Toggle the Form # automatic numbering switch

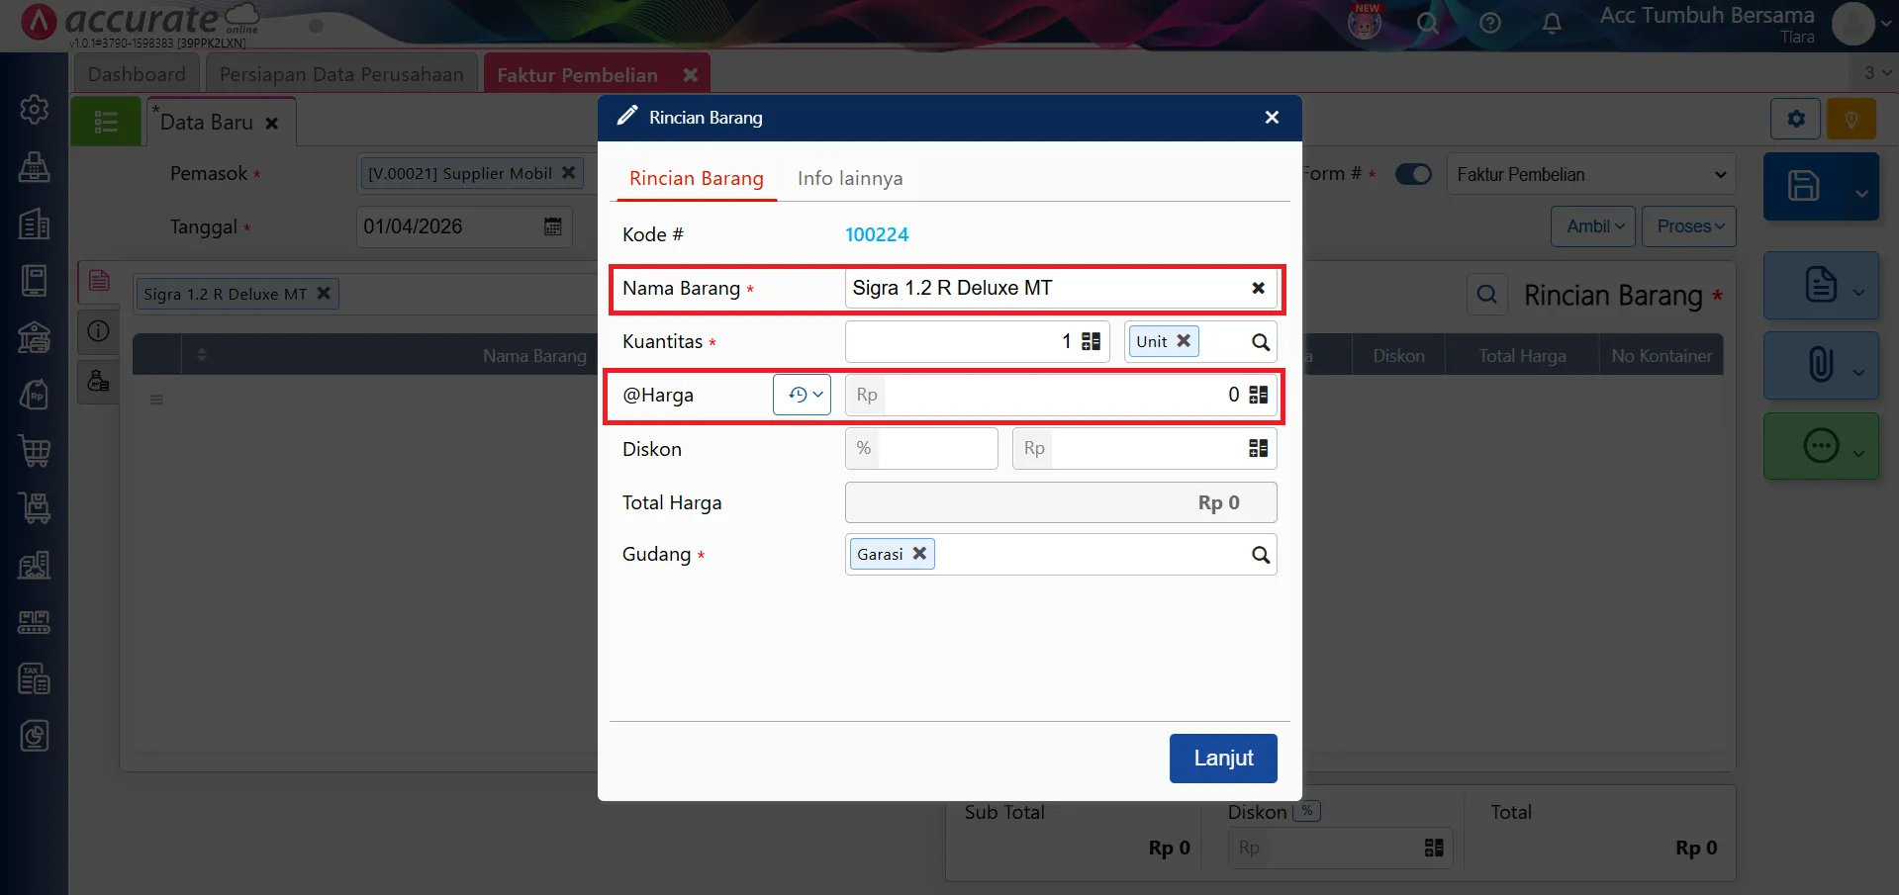1413,174
